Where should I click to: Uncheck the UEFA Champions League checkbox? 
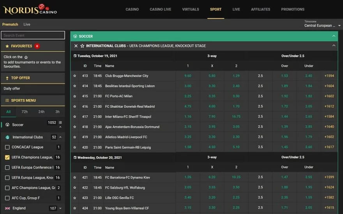pos(7,158)
